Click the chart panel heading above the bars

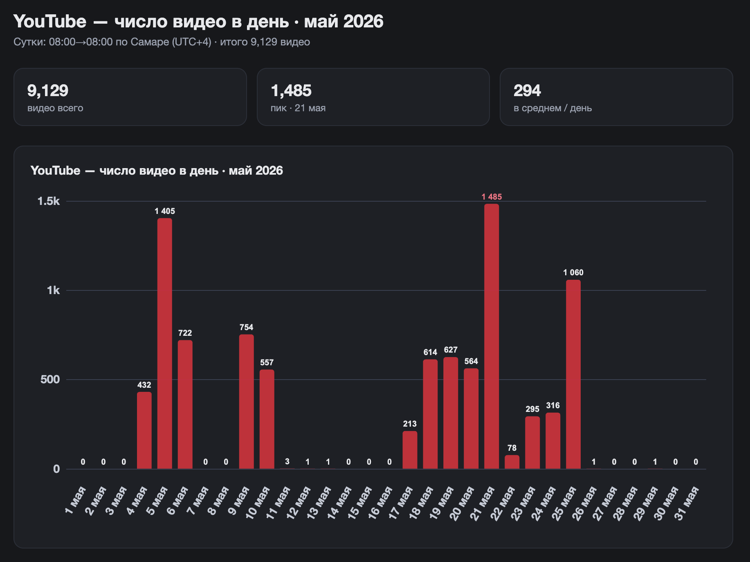[157, 171]
